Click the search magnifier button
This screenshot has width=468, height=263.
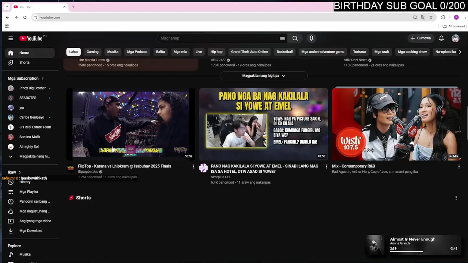coord(295,38)
